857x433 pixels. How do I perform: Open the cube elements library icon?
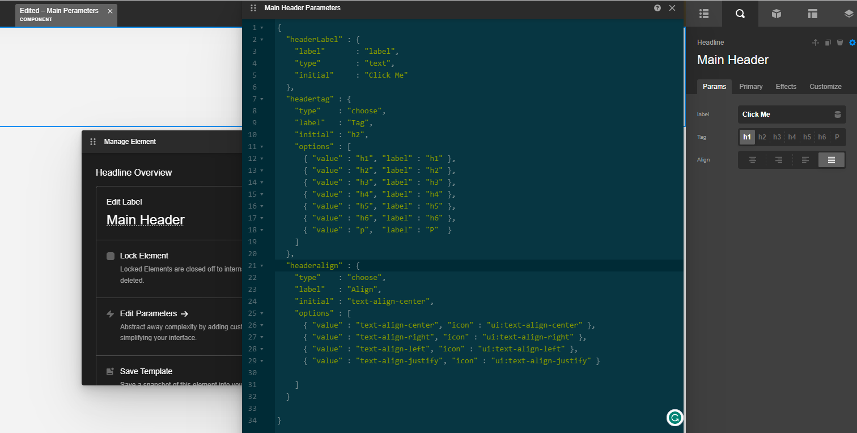pyautogui.click(x=777, y=14)
